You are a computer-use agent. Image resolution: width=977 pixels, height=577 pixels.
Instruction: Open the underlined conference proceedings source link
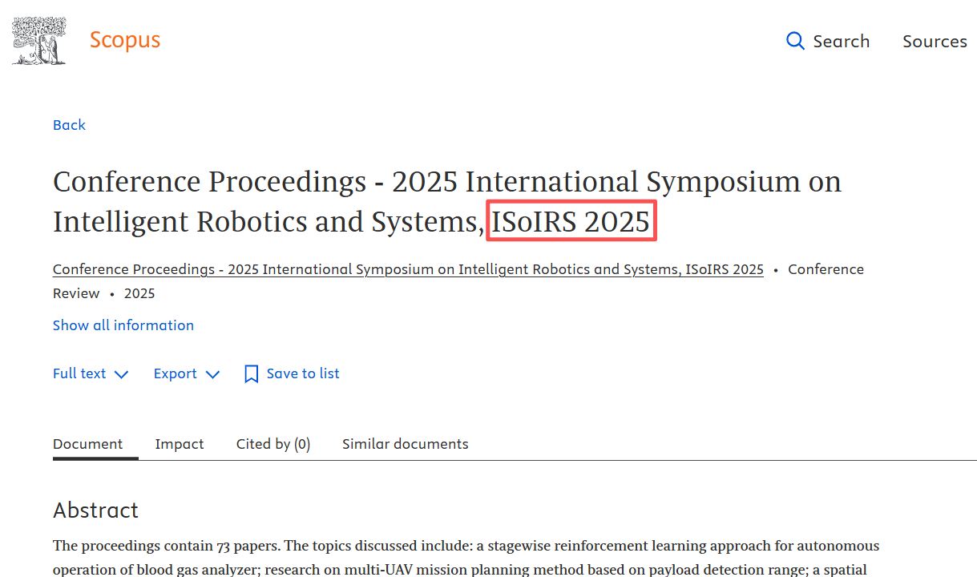pos(408,269)
